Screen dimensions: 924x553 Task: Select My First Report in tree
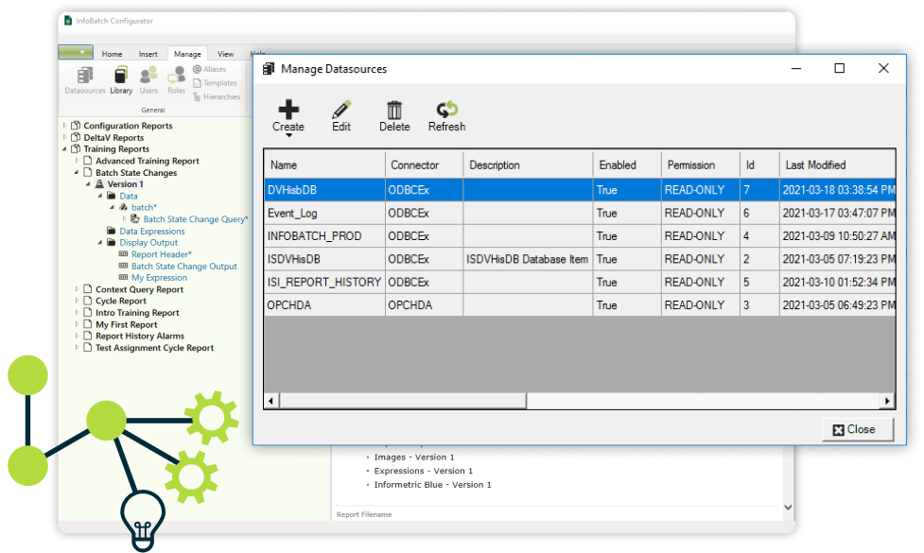(127, 324)
